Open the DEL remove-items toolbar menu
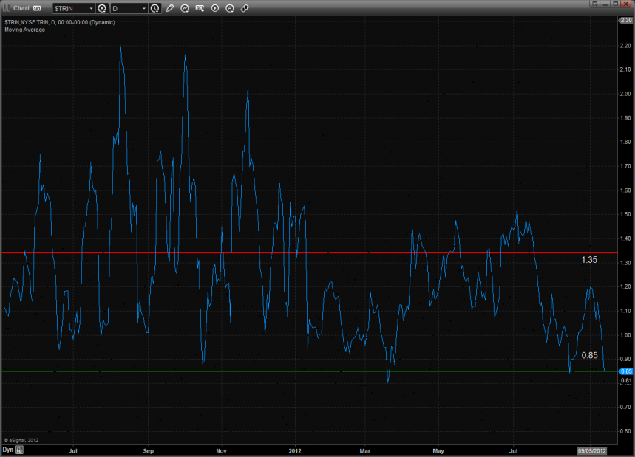The height and width of the screenshot is (457, 635). click(x=200, y=8)
